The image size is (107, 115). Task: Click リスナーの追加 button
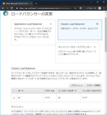coord(93,85)
